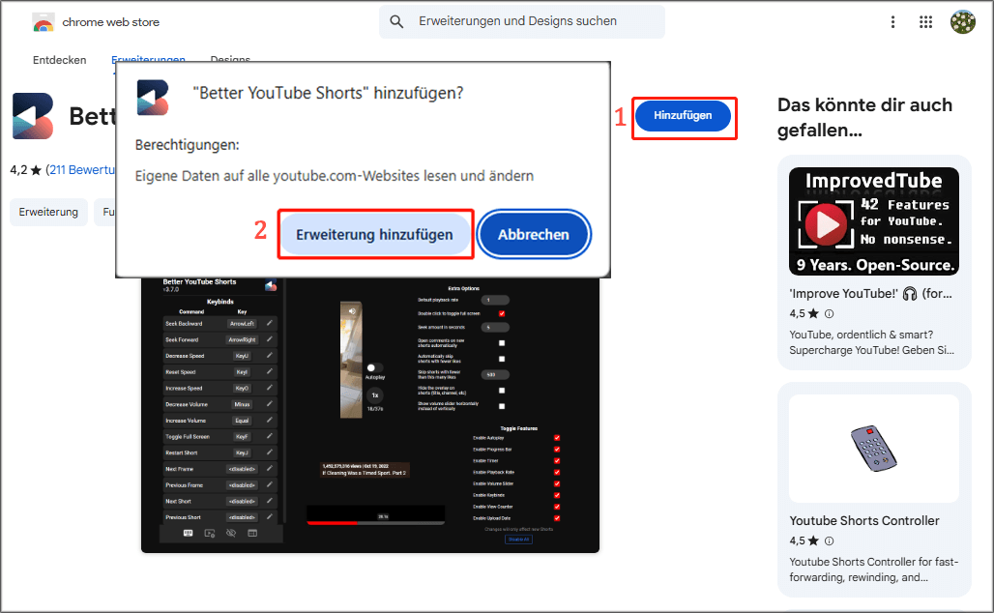Viewport: 994px width, 613px height.
Task: Open the Youtube Shorts Controller title
Action: point(864,520)
